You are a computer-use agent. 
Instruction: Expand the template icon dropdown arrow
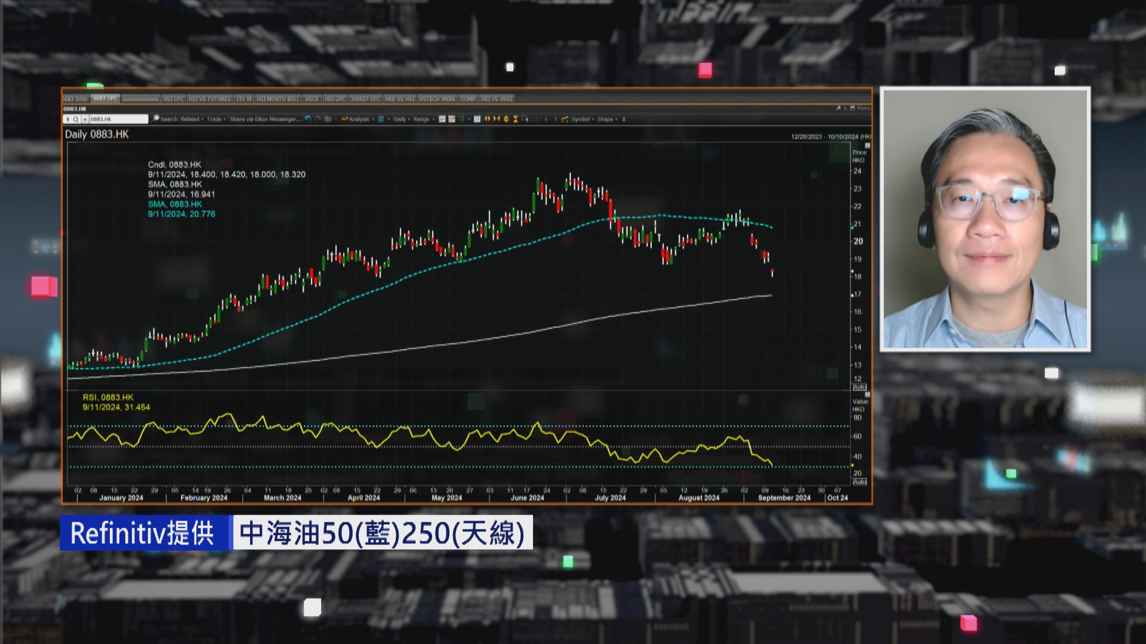point(389,119)
